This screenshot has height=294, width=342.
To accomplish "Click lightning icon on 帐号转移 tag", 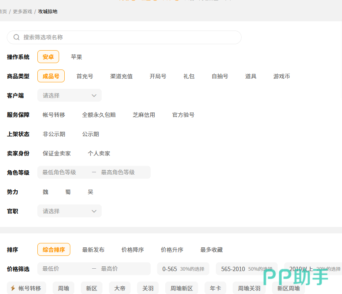I will (x=13, y=288).
